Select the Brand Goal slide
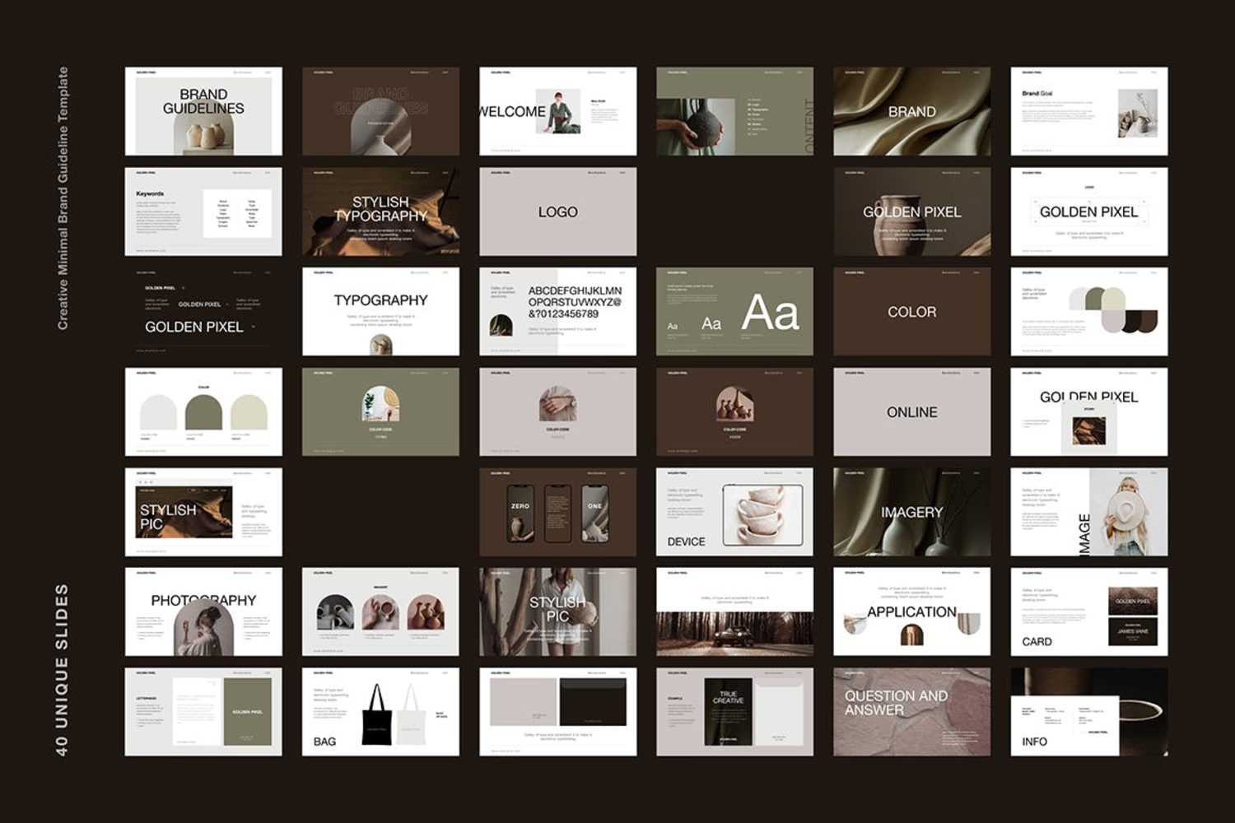Image resolution: width=1235 pixels, height=823 pixels. point(1089,111)
